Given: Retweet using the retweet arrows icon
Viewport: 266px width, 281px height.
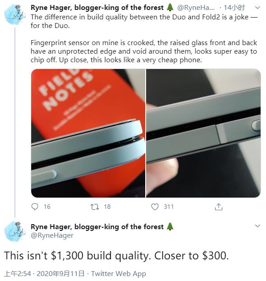Looking at the screenshot, I should click(x=95, y=207).
